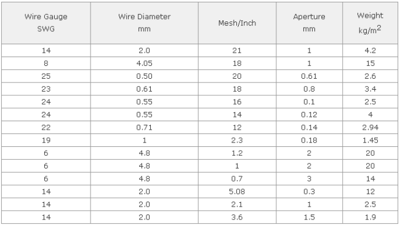Click the Wire Gauge SWG column header
Image resolution: width=400 pixels, height=225 pixels.
point(46,23)
